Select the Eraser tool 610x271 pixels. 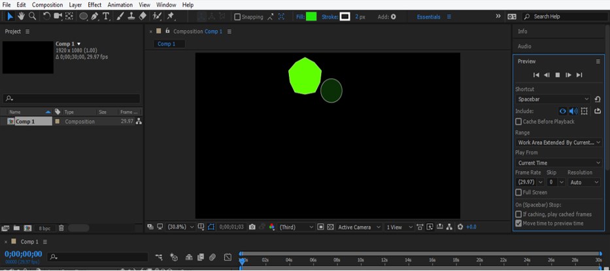143,16
